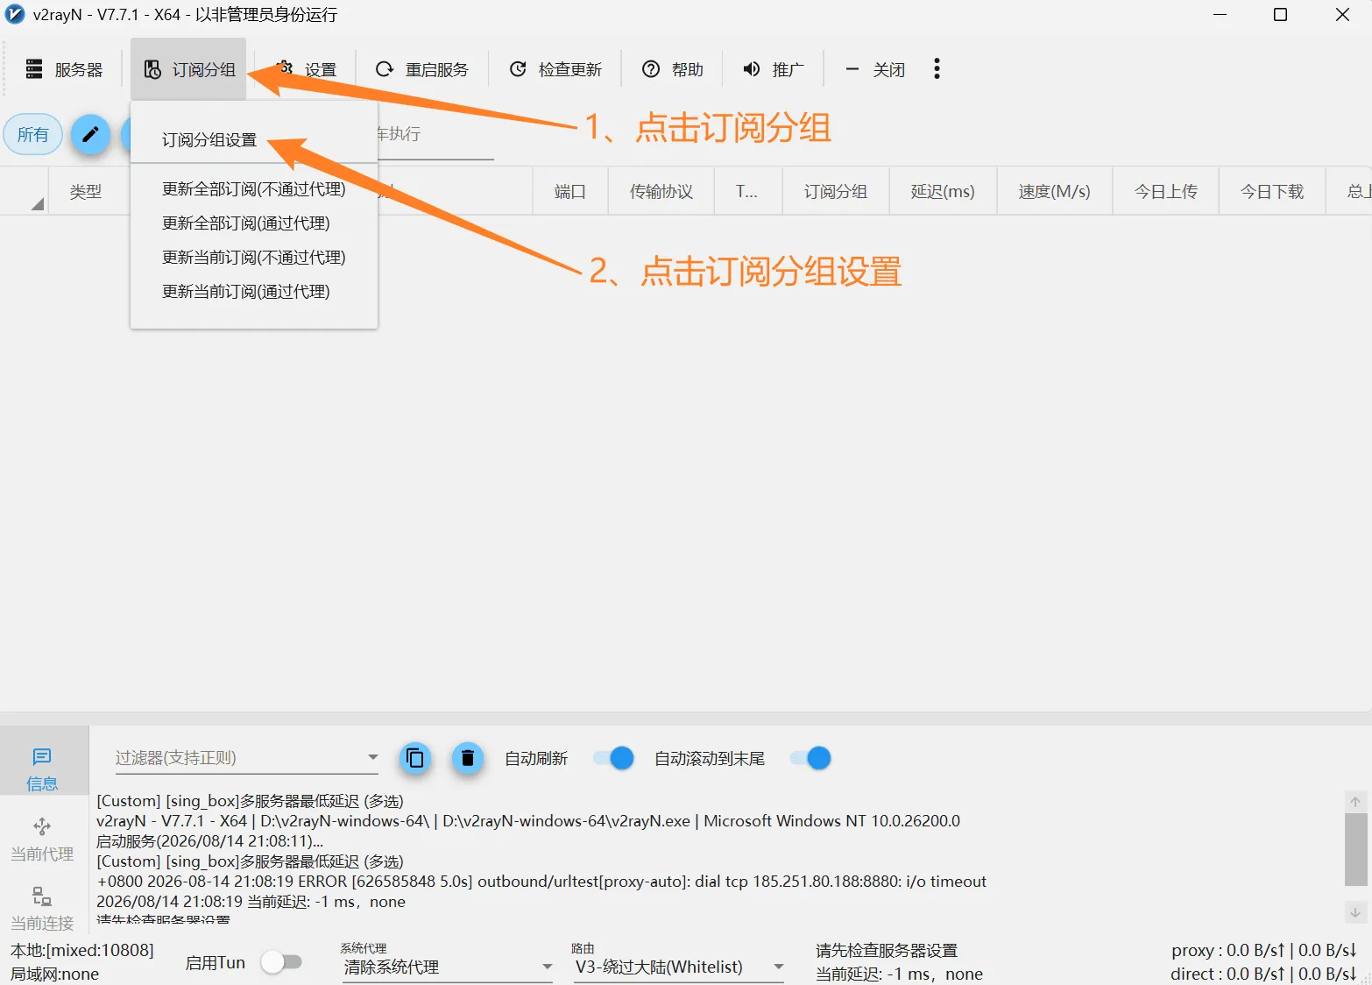1372x985 pixels.
Task: Click the 推广 promotion speaker button
Action: coord(774,69)
